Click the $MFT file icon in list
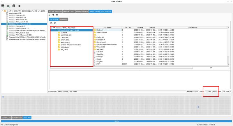Image resolution: width=233 pixels, height=126 pixels. pyautogui.click(x=95, y=64)
